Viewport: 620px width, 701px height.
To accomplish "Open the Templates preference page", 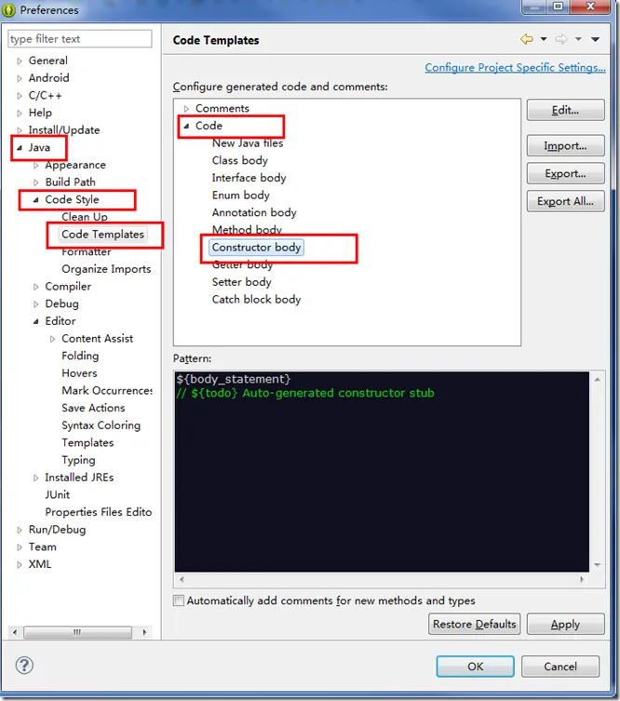I will 88,442.
